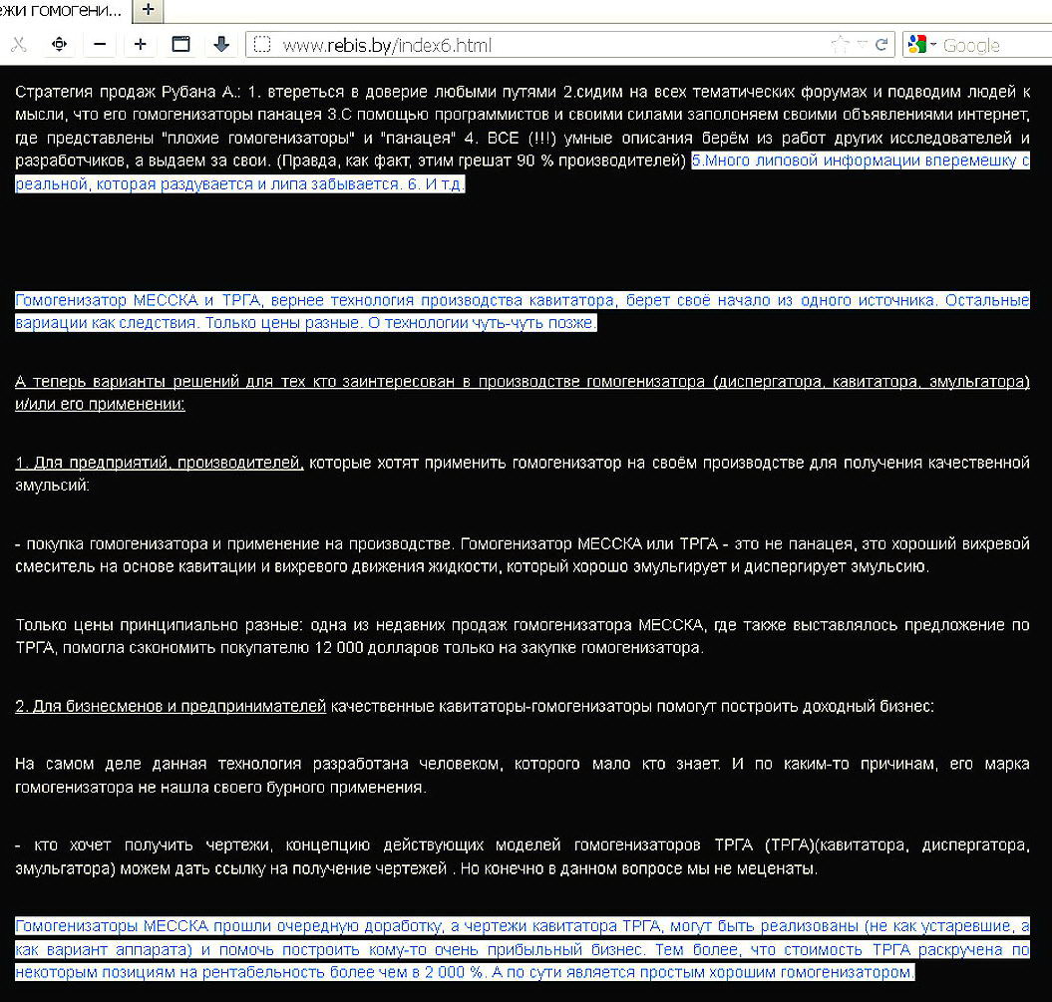Click underlined '1. Для предприятий, производителей,'
The image size is (1052, 1002).
[159, 463]
